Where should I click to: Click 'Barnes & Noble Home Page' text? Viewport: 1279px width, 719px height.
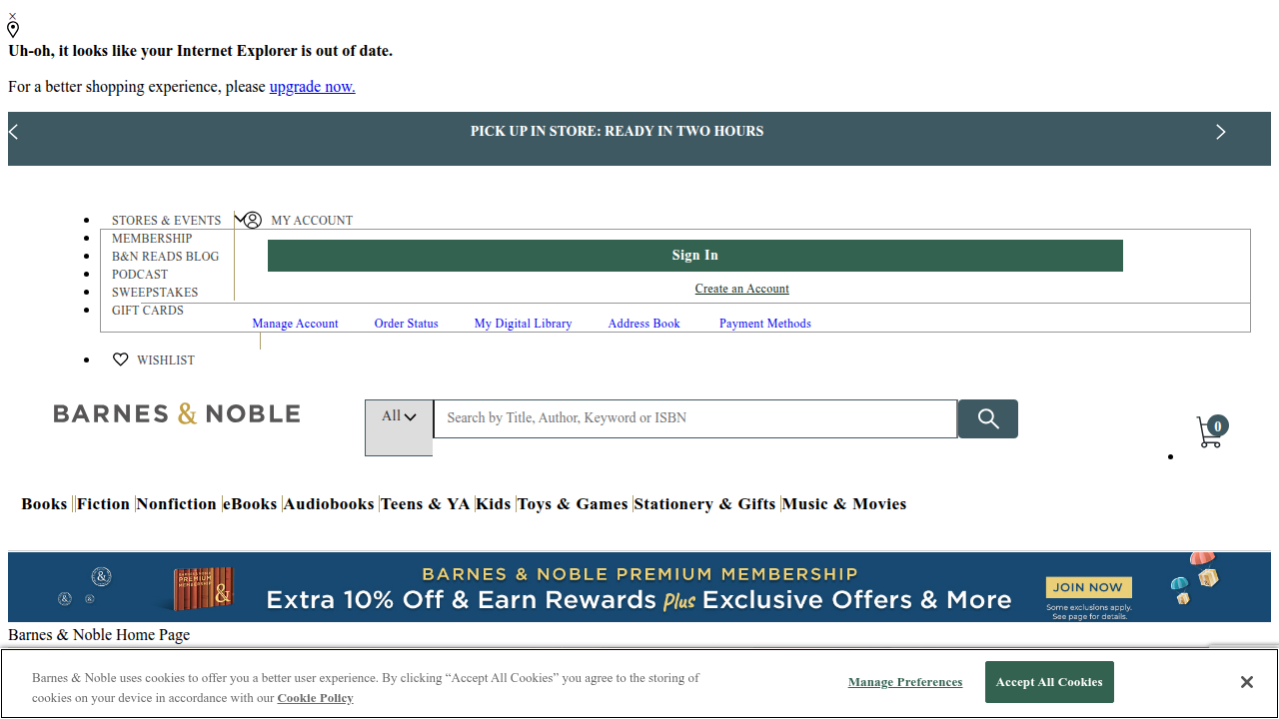(x=99, y=634)
